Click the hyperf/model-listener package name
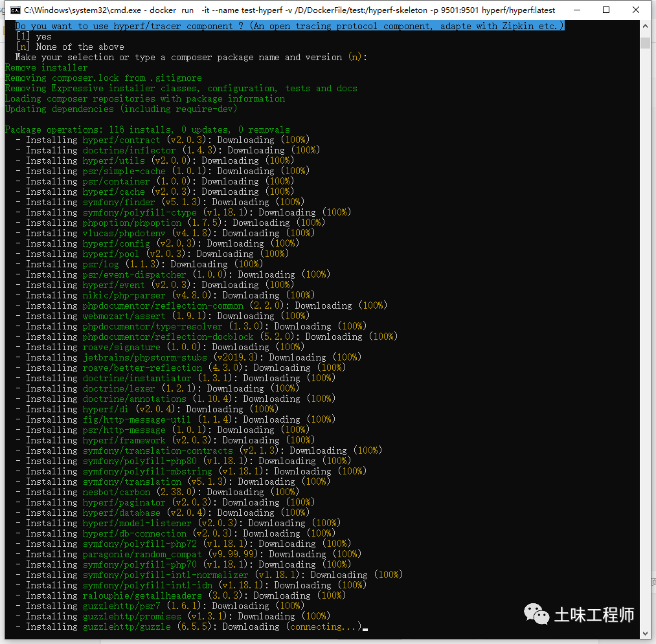The width and height of the screenshot is (656, 644). pyautogui.click(x=137, y=523)
